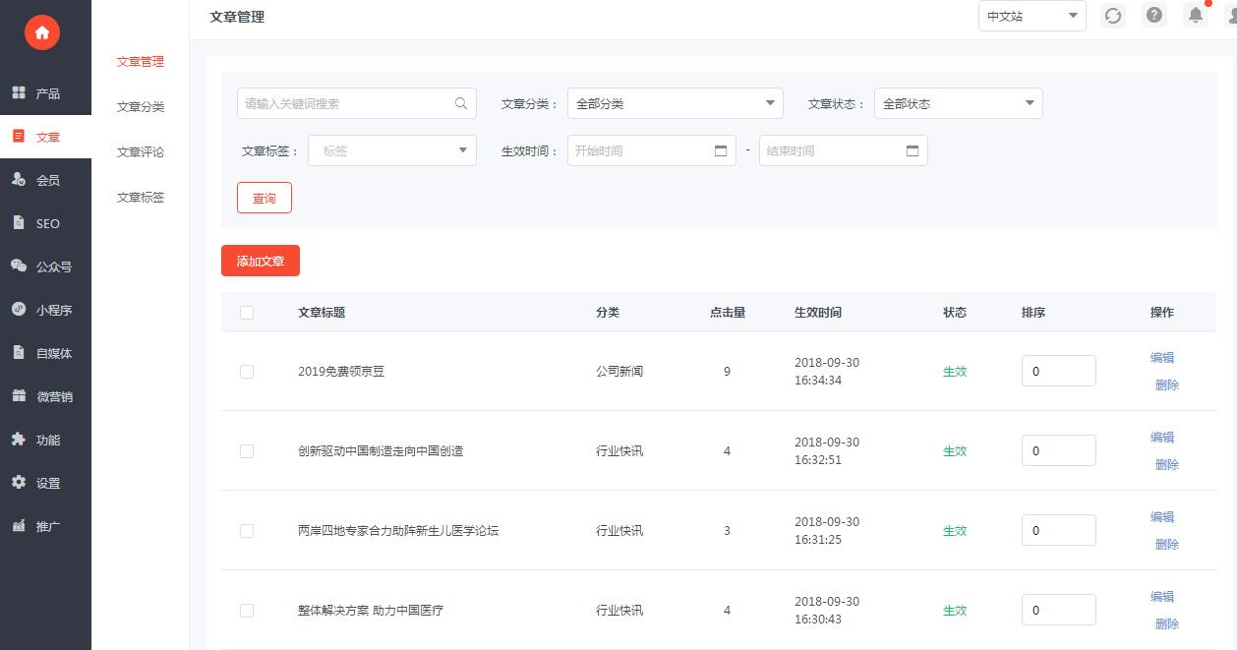
Task: Expand the 全部分类 category dropdown
Action: 675,103
